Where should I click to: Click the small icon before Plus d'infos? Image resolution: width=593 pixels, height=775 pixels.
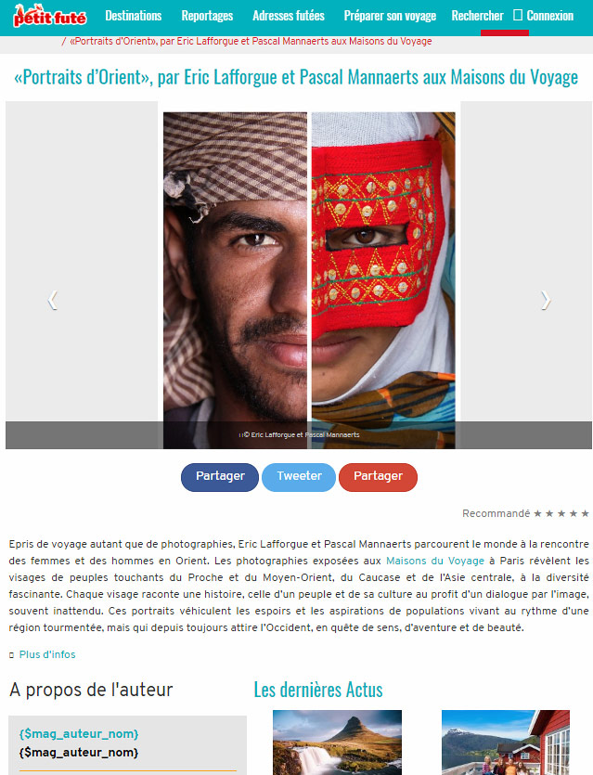point(11,655)
